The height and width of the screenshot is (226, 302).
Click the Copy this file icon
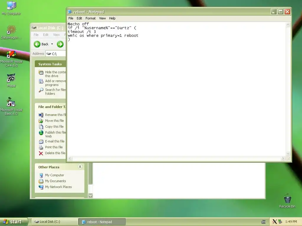(x=41, y=127)
